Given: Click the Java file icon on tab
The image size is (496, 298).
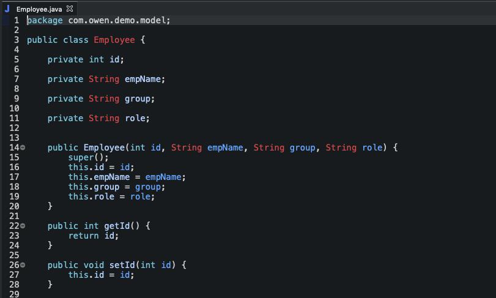Looking at the screenshot, I should (x=7, y=9).
